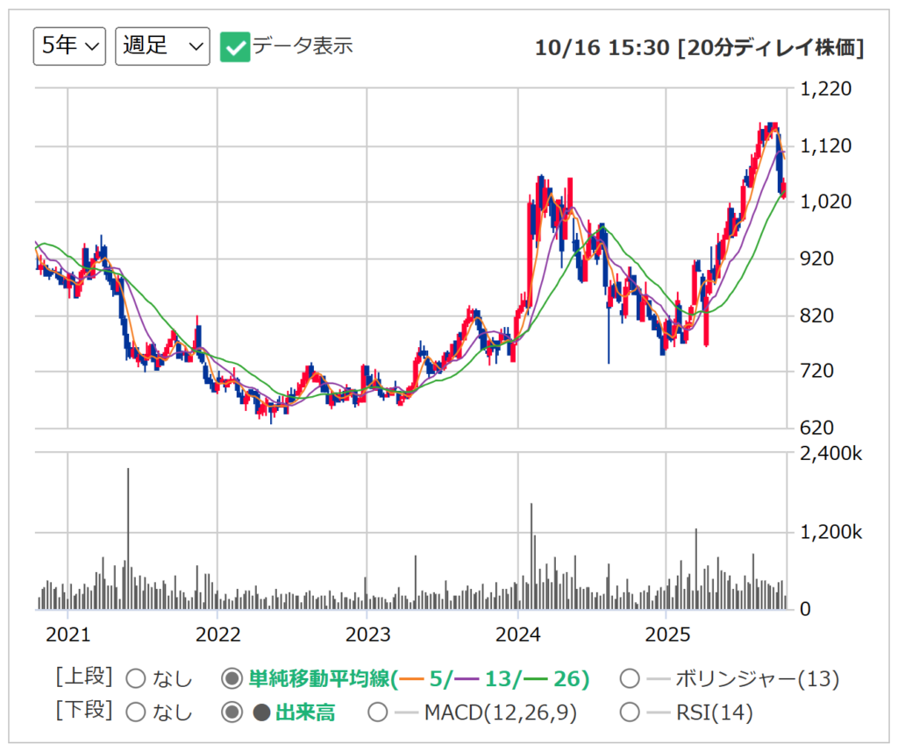The image size is (898, 744).
Task: Select なし radio in 下段 row
Action: pyautogui.click(x=136, y=712)
